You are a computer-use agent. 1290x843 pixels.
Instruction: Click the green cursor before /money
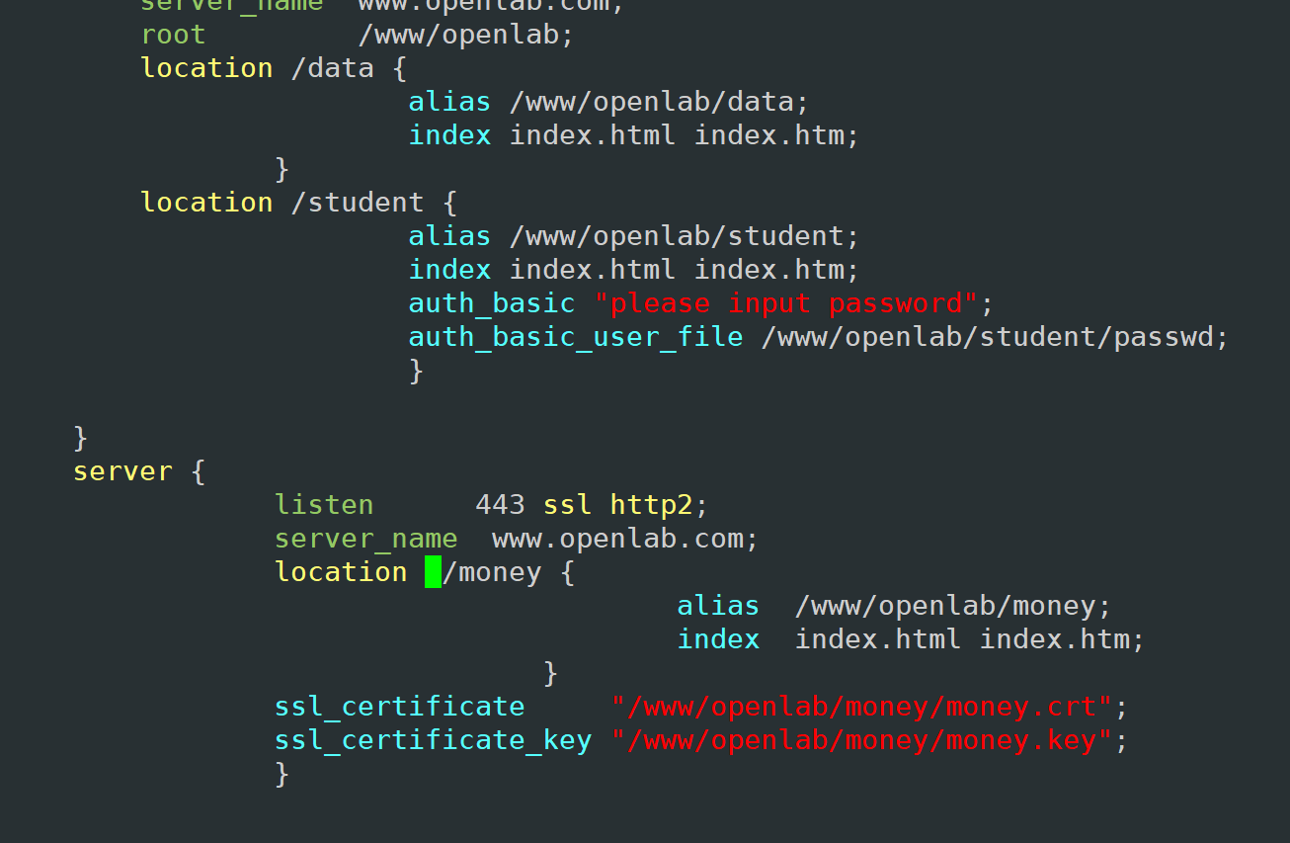(x=432, y=571)
